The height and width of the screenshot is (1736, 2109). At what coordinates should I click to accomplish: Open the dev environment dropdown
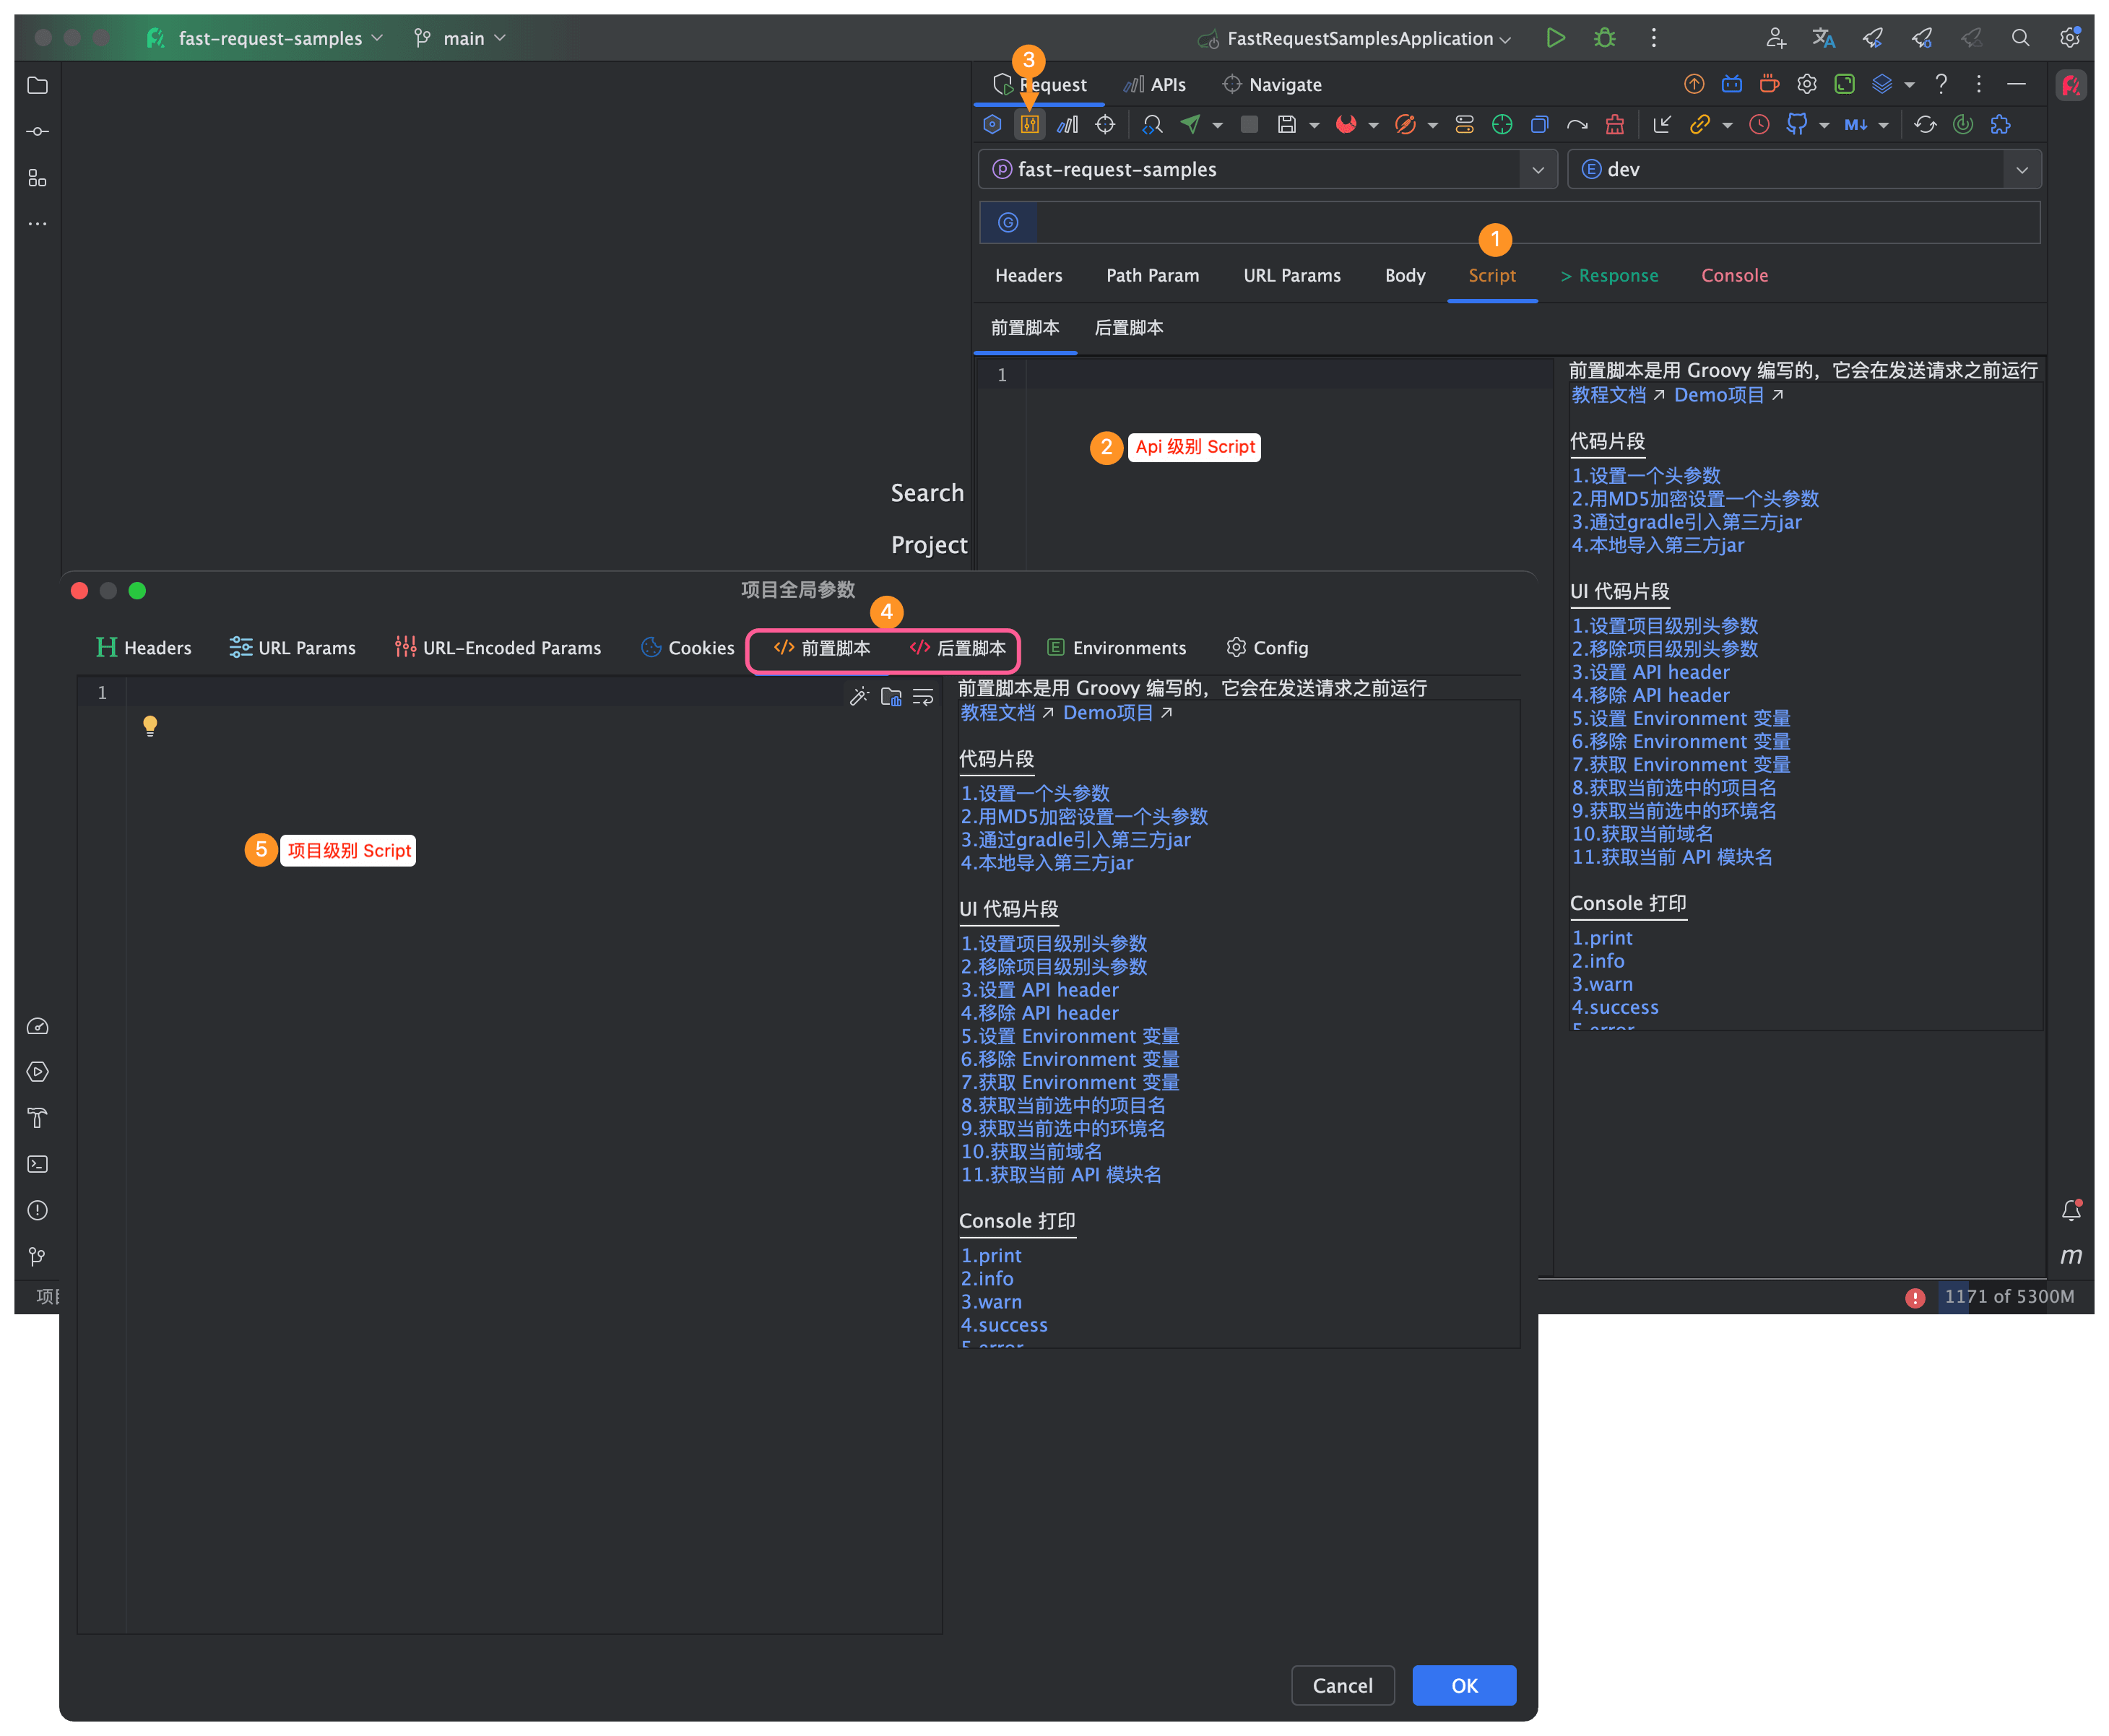(2021, 169)
